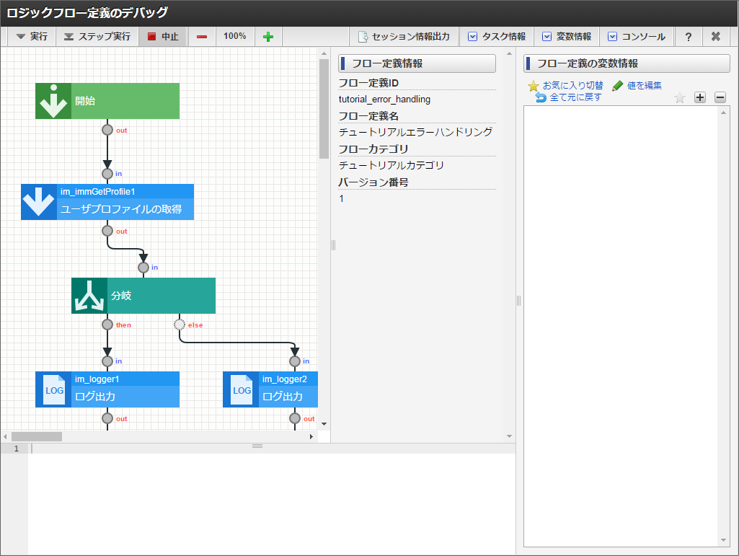Viewport: 739px width, 556px height.
Task: Click the im_logger2 in port
Action: 295,361
